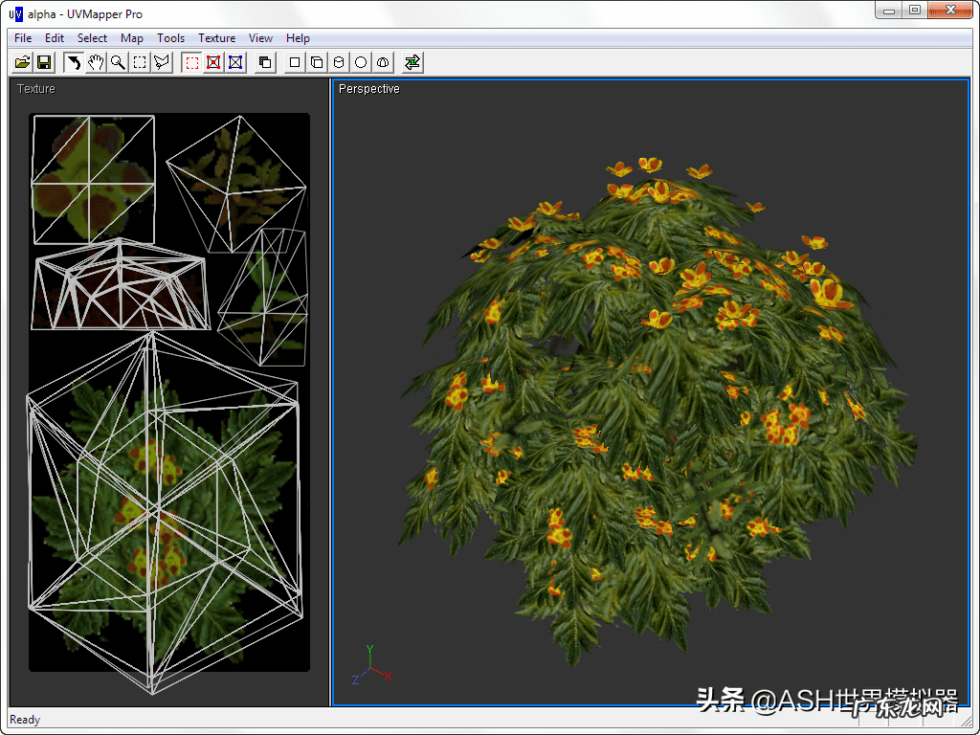Click the red dashed rectangle select icon
The width and height of the screenshot is (980, 735).
point(192,62)
